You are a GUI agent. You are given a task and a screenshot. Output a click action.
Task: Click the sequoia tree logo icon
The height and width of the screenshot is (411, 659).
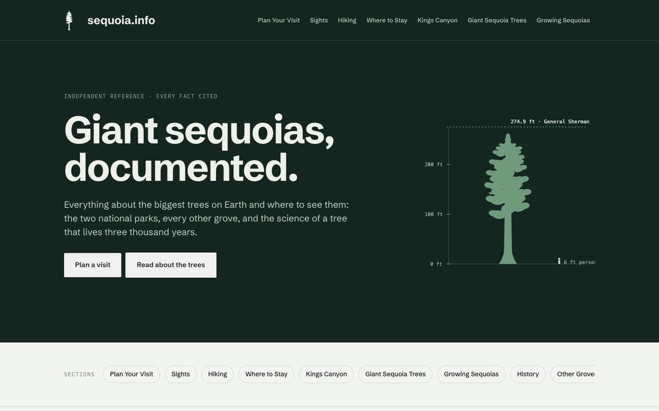tap(69, 20)
